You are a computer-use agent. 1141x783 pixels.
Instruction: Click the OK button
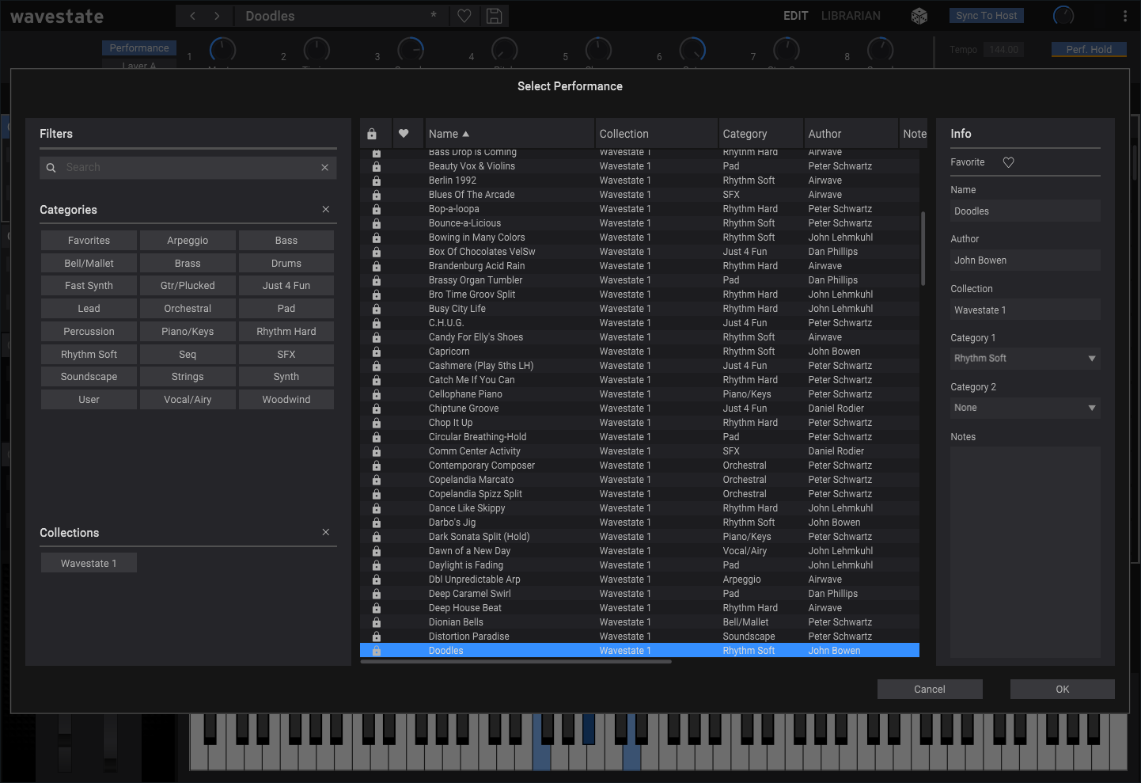pyautogui.click(x=1063, y=690)
